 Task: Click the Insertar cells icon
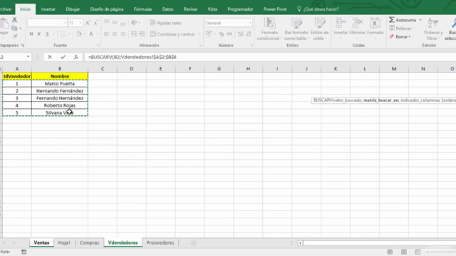341,23
